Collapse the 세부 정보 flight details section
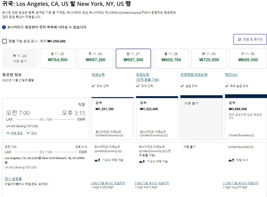The width and height of the screenshot is (267, 197). [14, 133]
